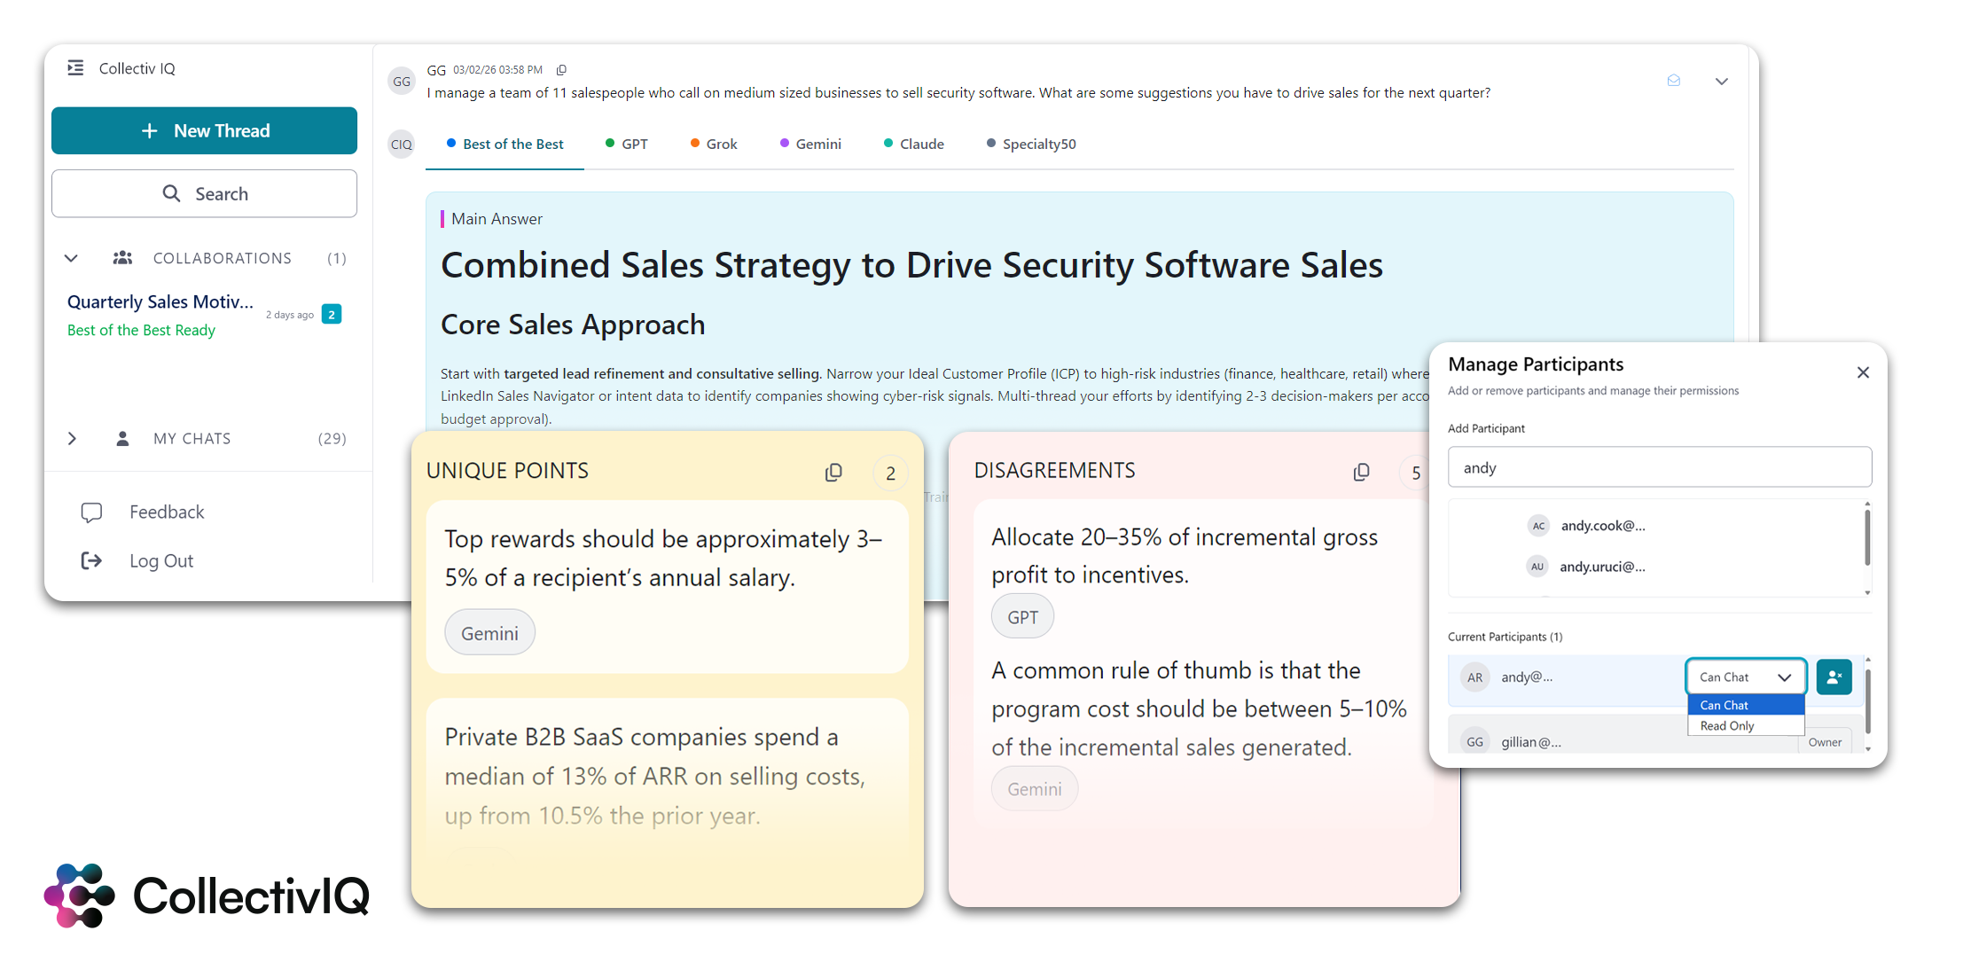
Task: Select Read Only permission option
Action: tap(1727, 726)
